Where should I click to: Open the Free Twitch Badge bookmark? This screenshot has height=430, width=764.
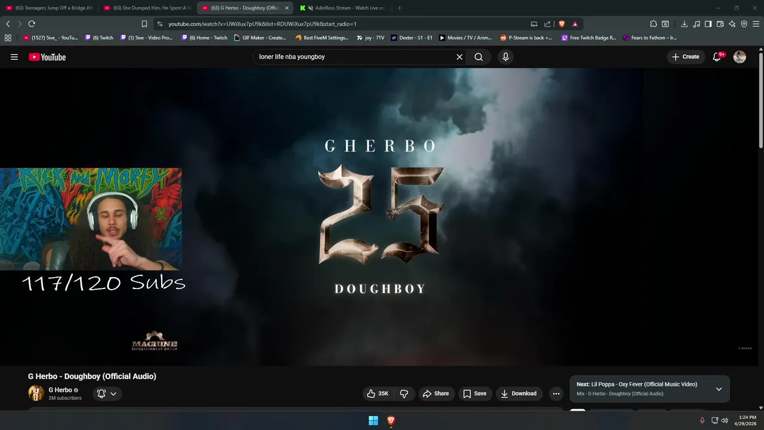[x=589, y=38]
